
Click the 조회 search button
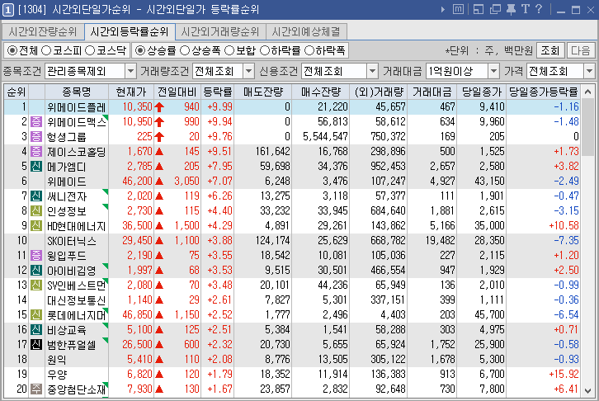(550, 50)
